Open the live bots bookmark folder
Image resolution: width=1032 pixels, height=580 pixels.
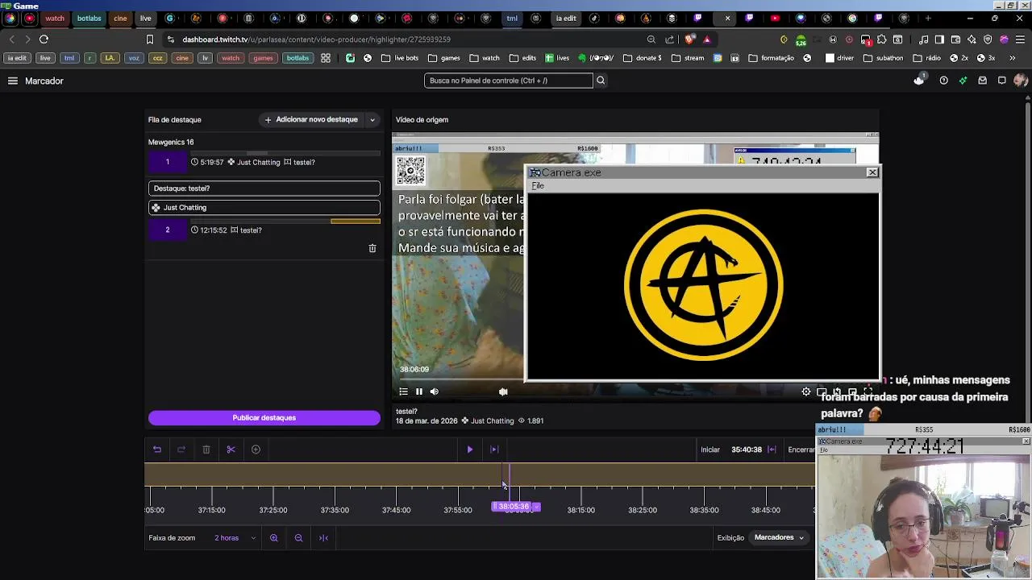(x=400, y=58)
